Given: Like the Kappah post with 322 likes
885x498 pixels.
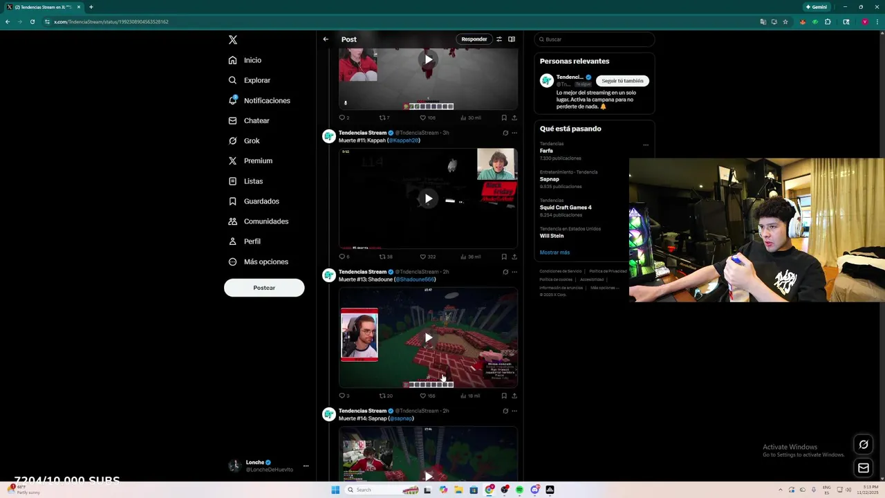Looking at the screenshot, I should pos(427,257).
